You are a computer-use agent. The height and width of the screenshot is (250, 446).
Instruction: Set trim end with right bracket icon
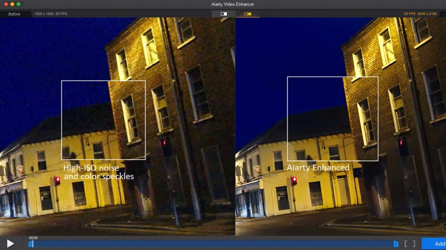click(413, 244)
